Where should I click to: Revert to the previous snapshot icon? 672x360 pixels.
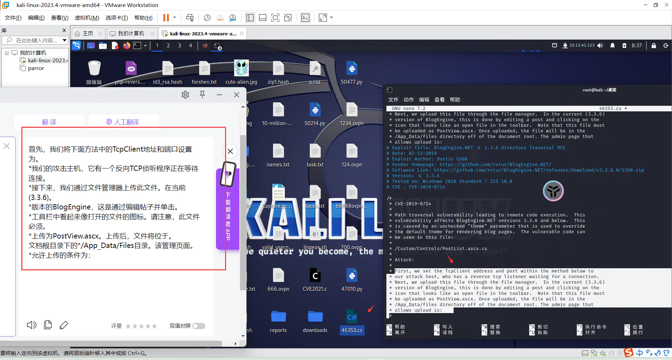point(220,18)
